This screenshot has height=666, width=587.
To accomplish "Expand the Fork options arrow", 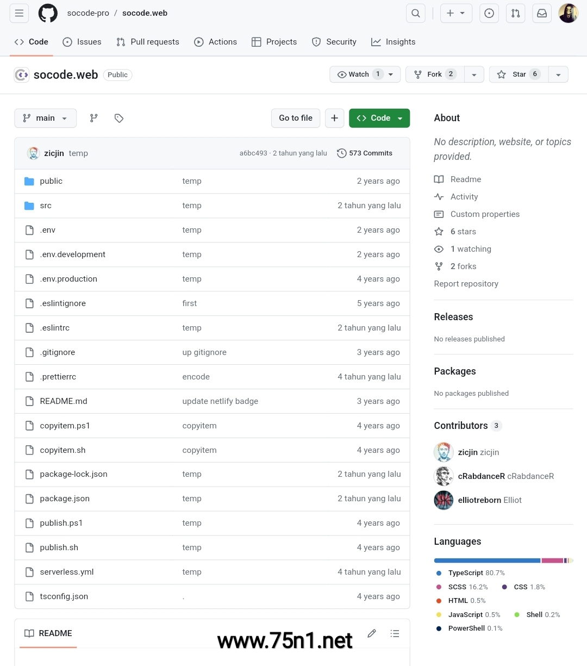I will click(x=474, y=74).
